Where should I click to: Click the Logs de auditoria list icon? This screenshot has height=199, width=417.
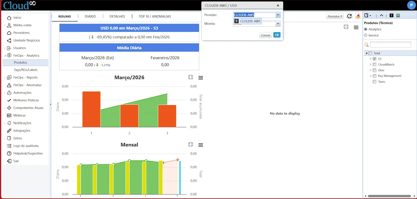point(9,146)
